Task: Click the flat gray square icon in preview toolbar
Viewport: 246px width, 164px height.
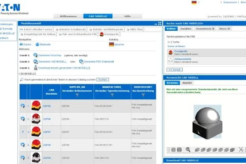Action: pos(174,149)
